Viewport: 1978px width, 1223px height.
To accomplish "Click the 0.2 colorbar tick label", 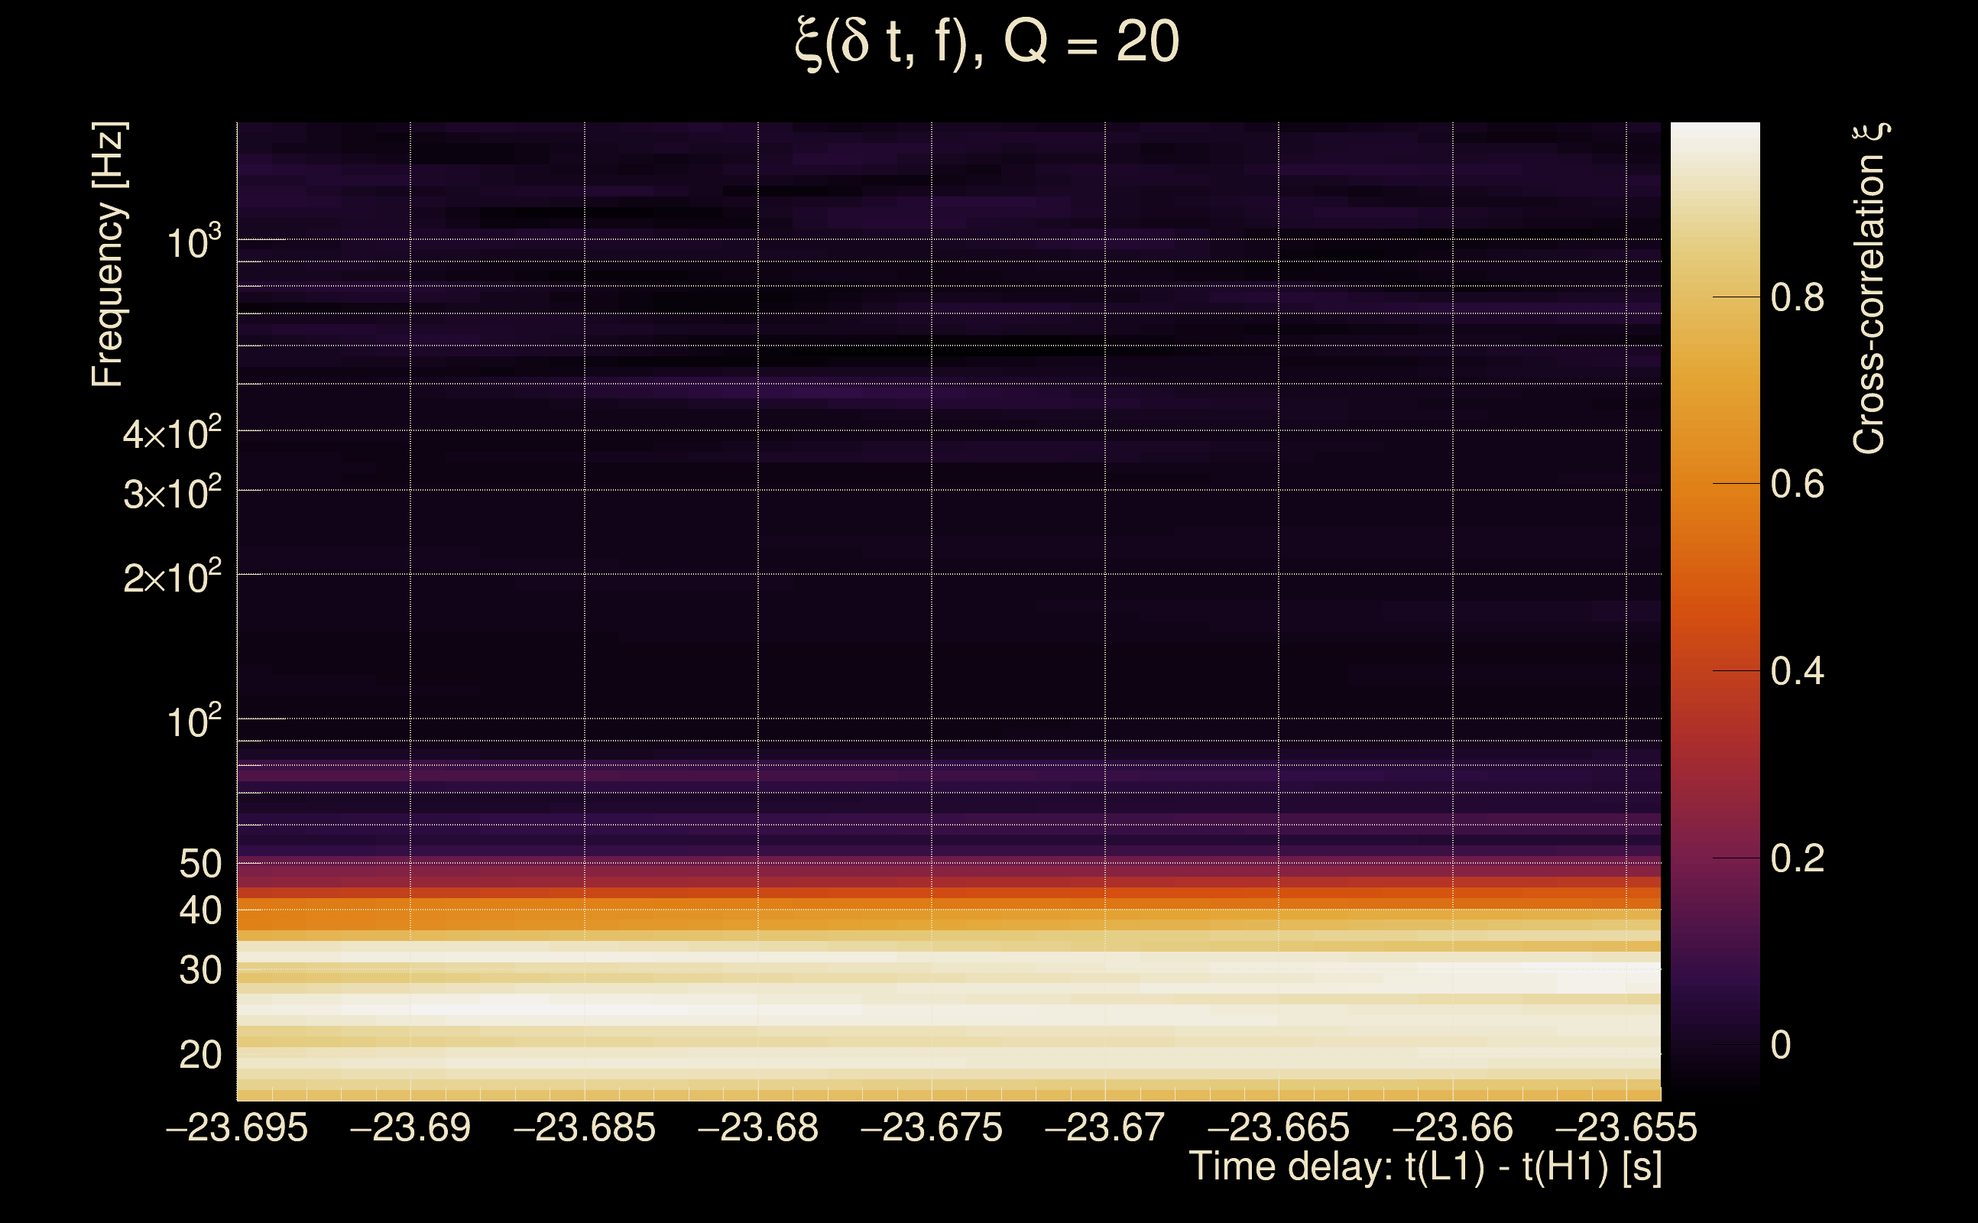I will pyautogui.click(x=1797, y=858).
